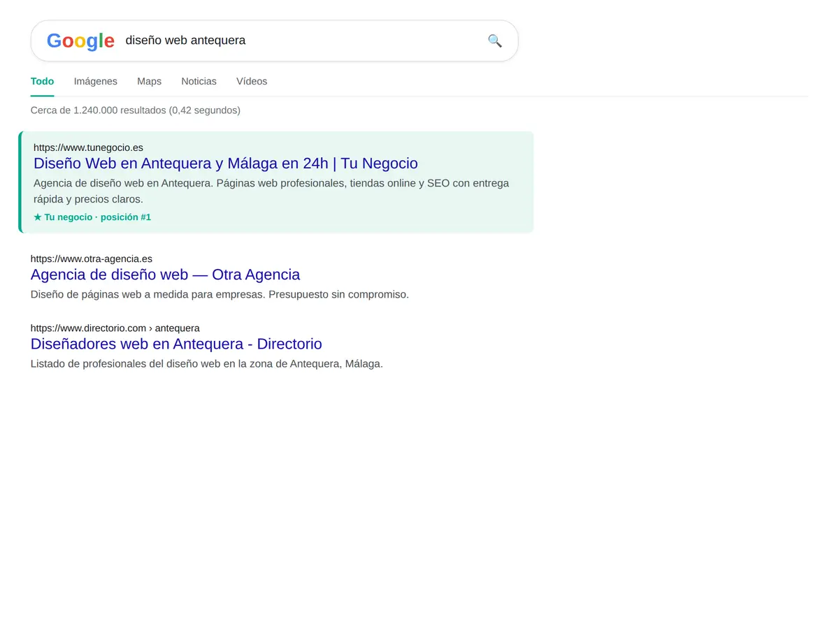Click the 'Tu negocio · posición #1' label
This screenshot has width=839, height=640.
pyautogui.click(x=92, y=217)
